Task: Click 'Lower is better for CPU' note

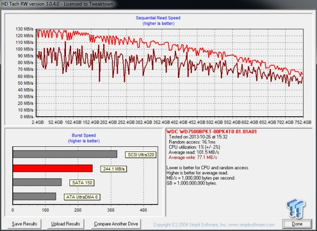Action: click(x=208, y=168)
